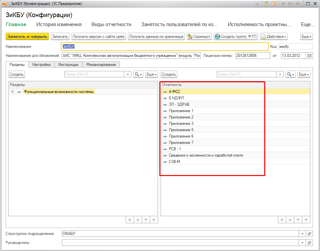Open the search options dropdown in Отчетность panel

tap(291, 74)
